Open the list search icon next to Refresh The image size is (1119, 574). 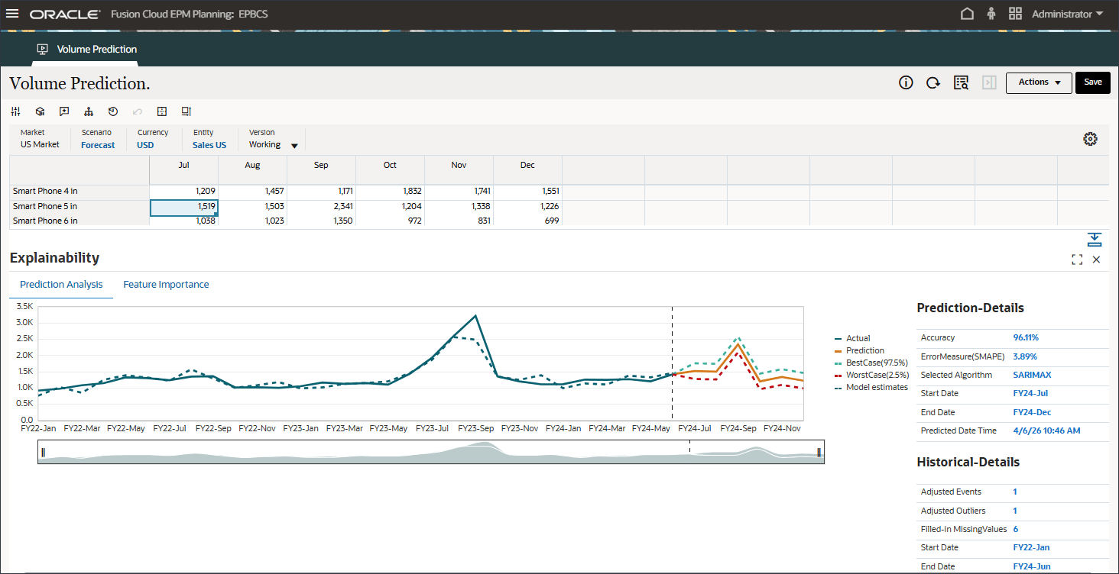pyautogui.click(x=962, y=82)
